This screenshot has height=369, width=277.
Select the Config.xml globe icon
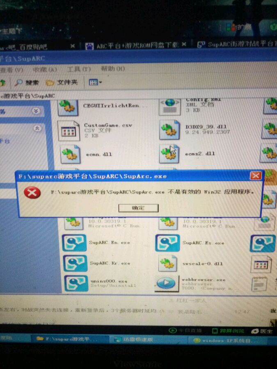(x=170, y=107)
